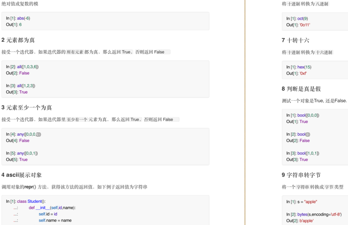This screenshot has width=348, height=225.
Task: Click the heading "9 字符串转字节"
Action: coord(302,175)
